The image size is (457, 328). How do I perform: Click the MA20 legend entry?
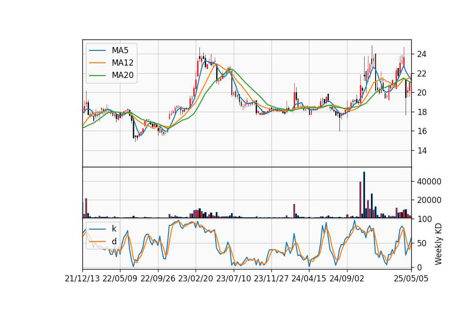pos(111,76)
